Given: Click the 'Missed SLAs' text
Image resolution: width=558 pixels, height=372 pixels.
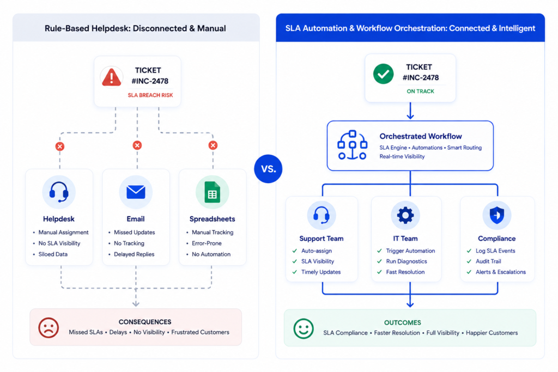Looking at the screenshot, I should [86, 332].
